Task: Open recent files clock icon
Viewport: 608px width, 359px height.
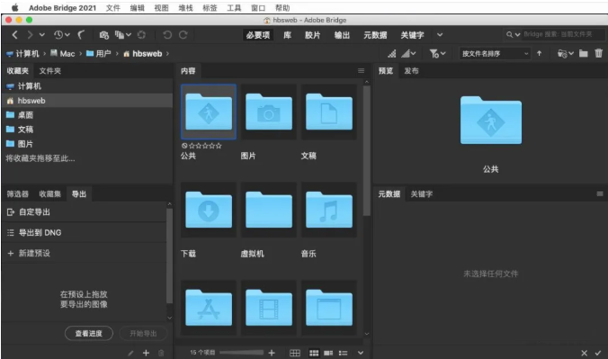Action: (58, 35)
